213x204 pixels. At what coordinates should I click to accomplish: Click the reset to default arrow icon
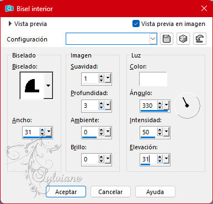[200, 39]
